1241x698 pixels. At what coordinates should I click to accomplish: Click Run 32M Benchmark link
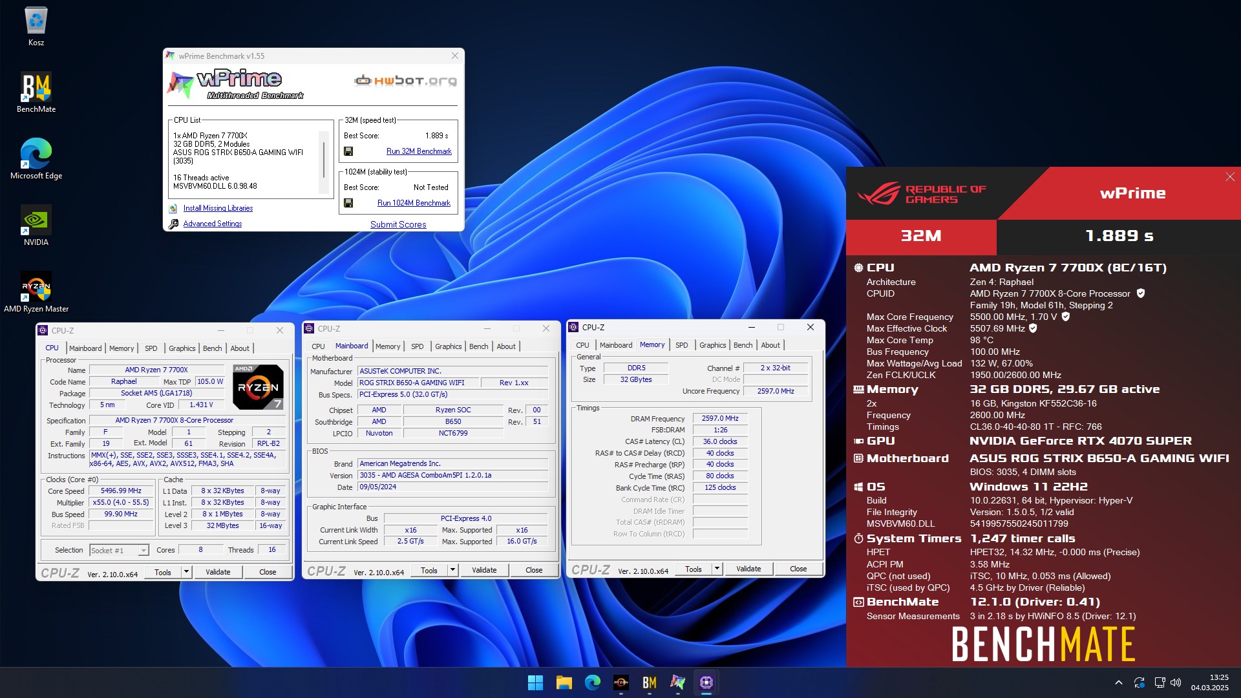pos(419,151)
